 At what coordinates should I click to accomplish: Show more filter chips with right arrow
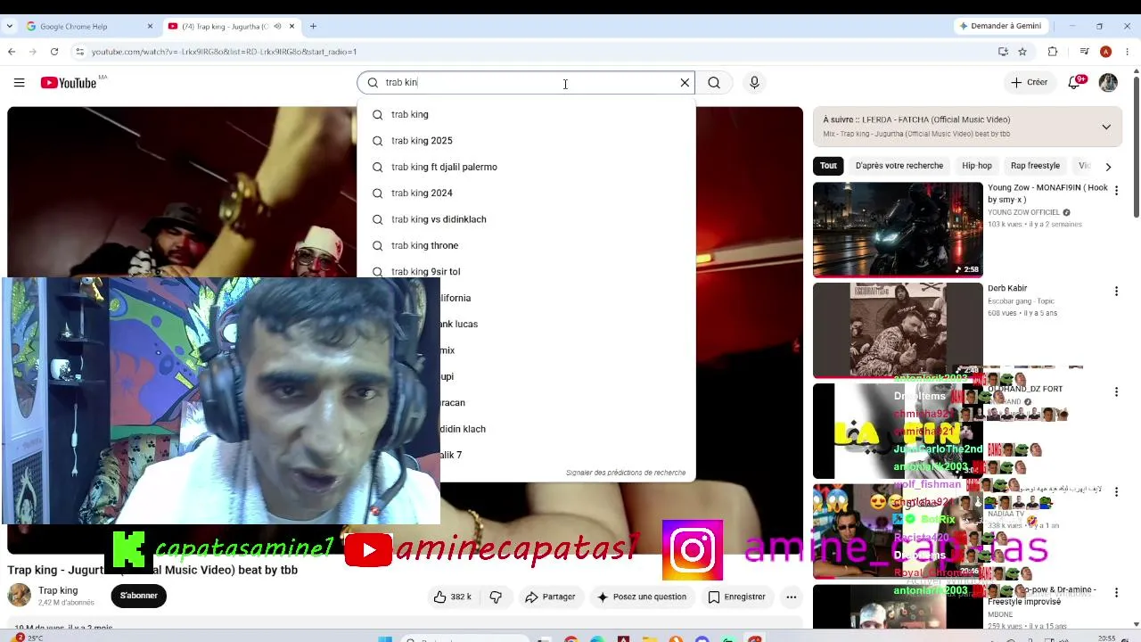[1108, 166]
